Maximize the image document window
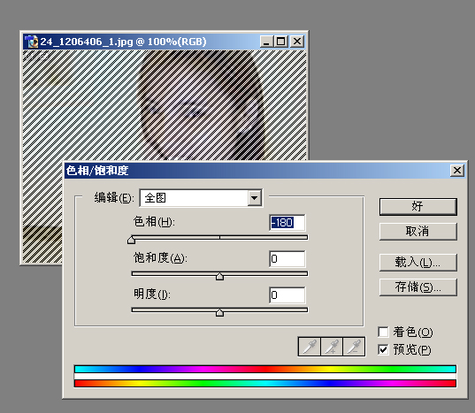 tap(280, 42)
